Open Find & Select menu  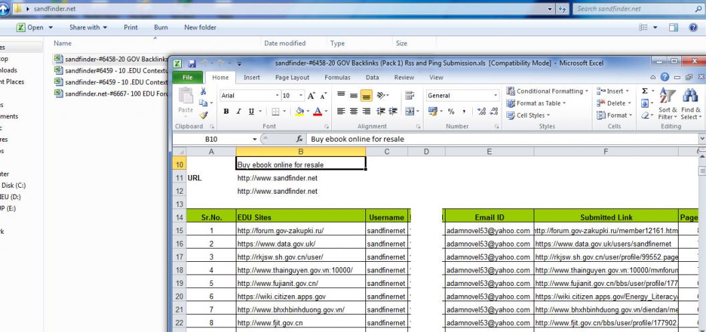[690, 104]
